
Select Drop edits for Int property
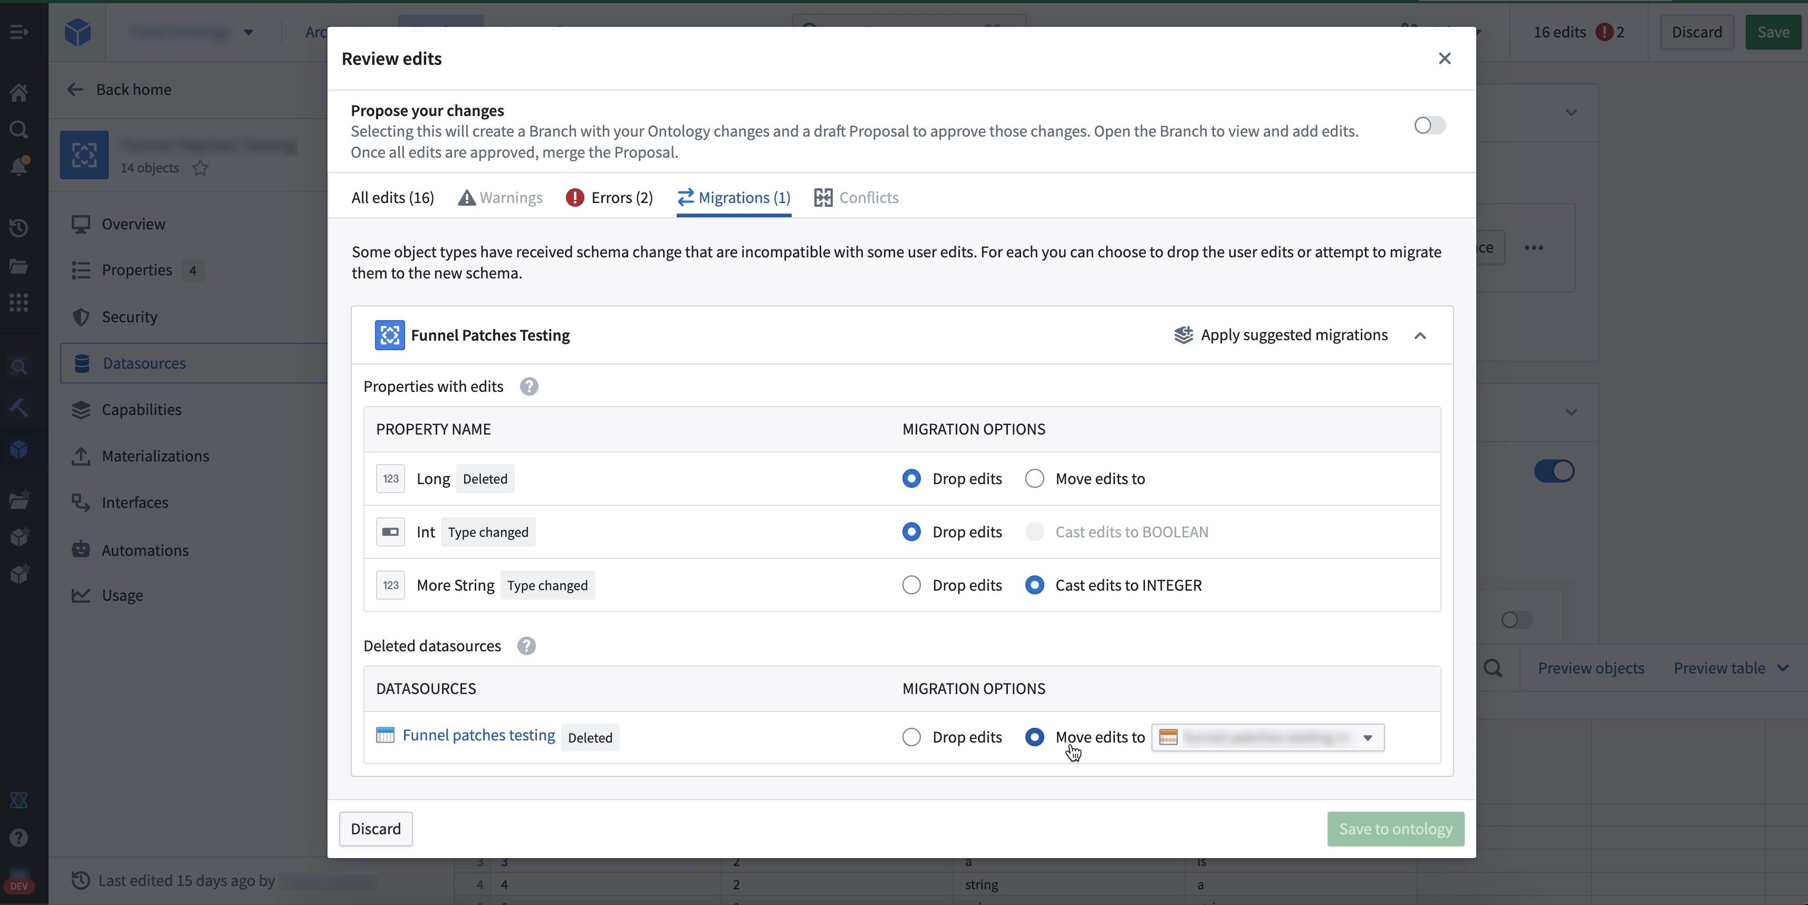(x=911, y=532)
